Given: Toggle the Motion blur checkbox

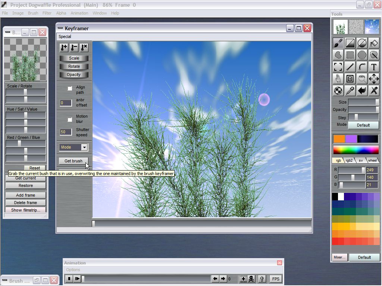Looking at the screenshot, I should (x=70, y=120).
